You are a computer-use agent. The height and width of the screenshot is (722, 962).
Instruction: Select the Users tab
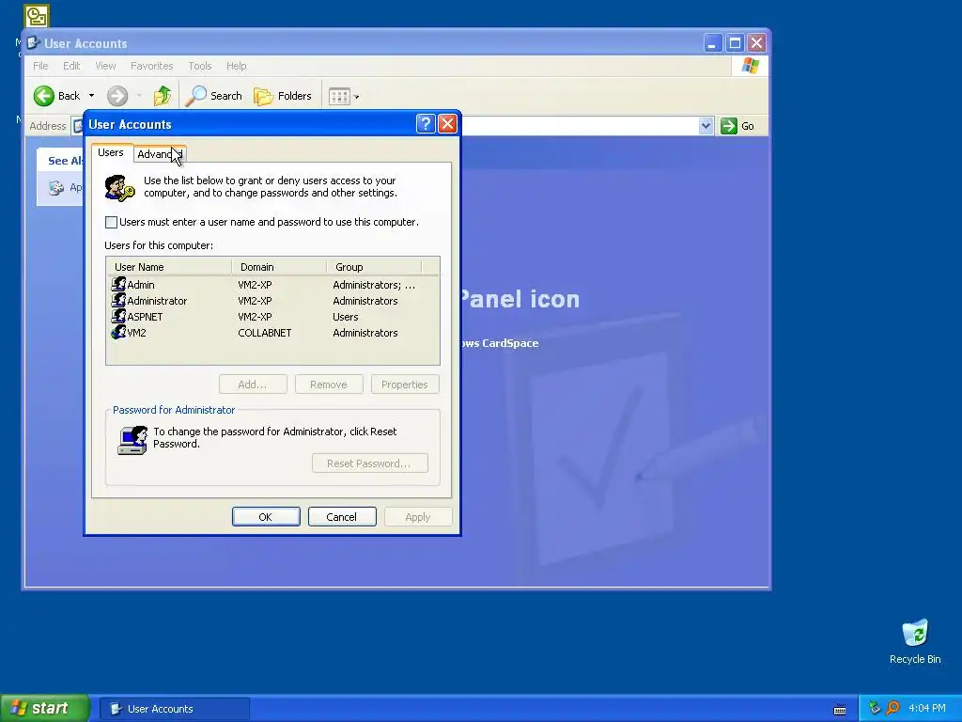pos(111,152)
